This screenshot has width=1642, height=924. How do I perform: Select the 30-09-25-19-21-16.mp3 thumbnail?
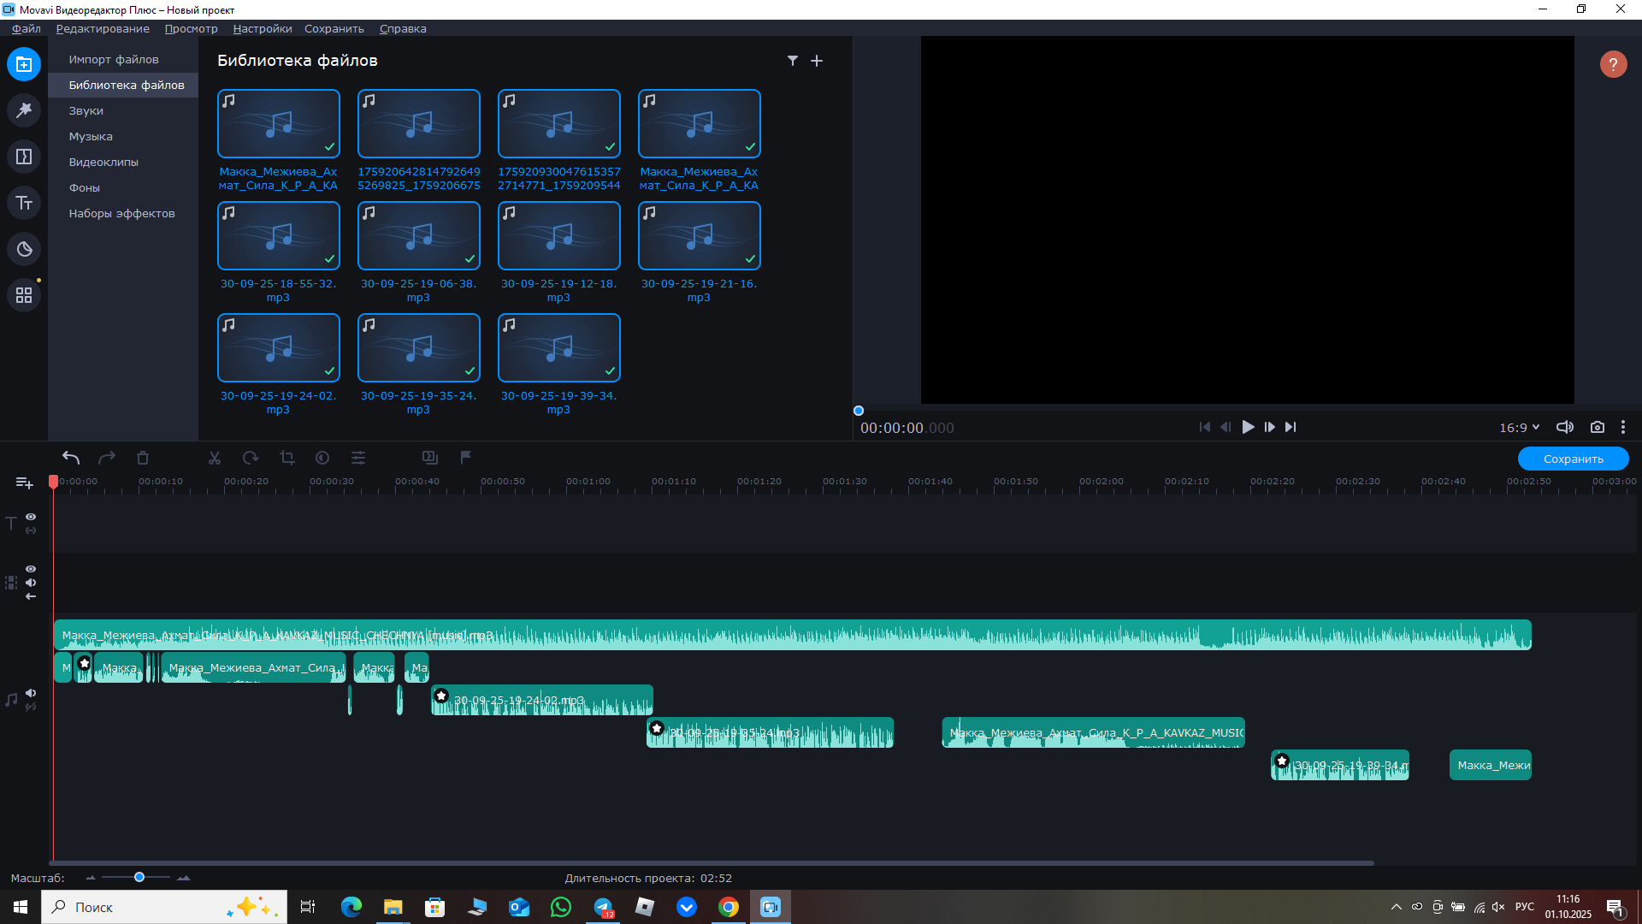pyautogui.click(x=699, y=236)
